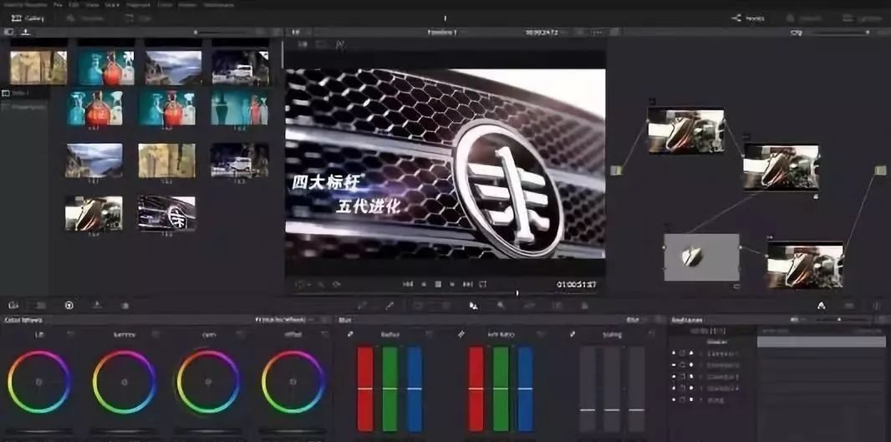Expand the Corrector 3 keyframe track

700,377
